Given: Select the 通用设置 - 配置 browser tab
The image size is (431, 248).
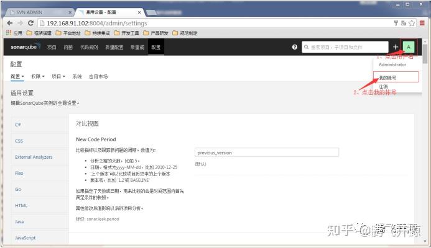Looking at the screenshot, I should tap(109, 12).
